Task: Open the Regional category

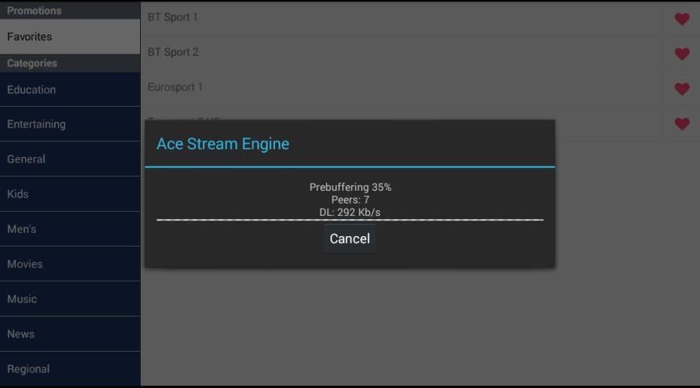Action: [70, 369]
